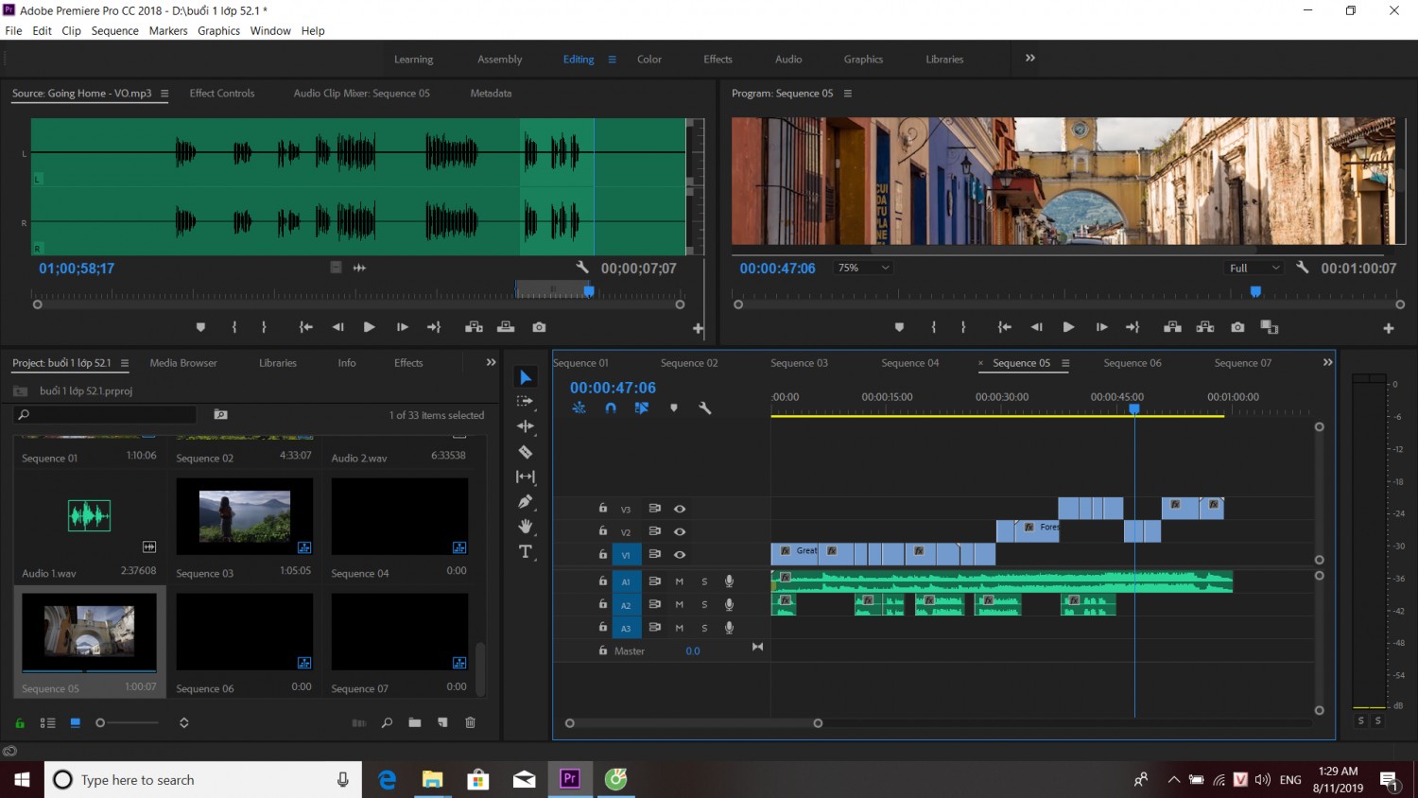This screenshot has height=798, width=1418.
Task: Open playback resolution Full dropdown
Action: coord(1254,268)
